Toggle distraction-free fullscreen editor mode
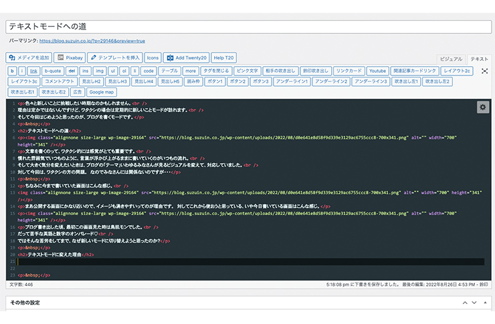The image size is (495, 324). pos(484,71)
